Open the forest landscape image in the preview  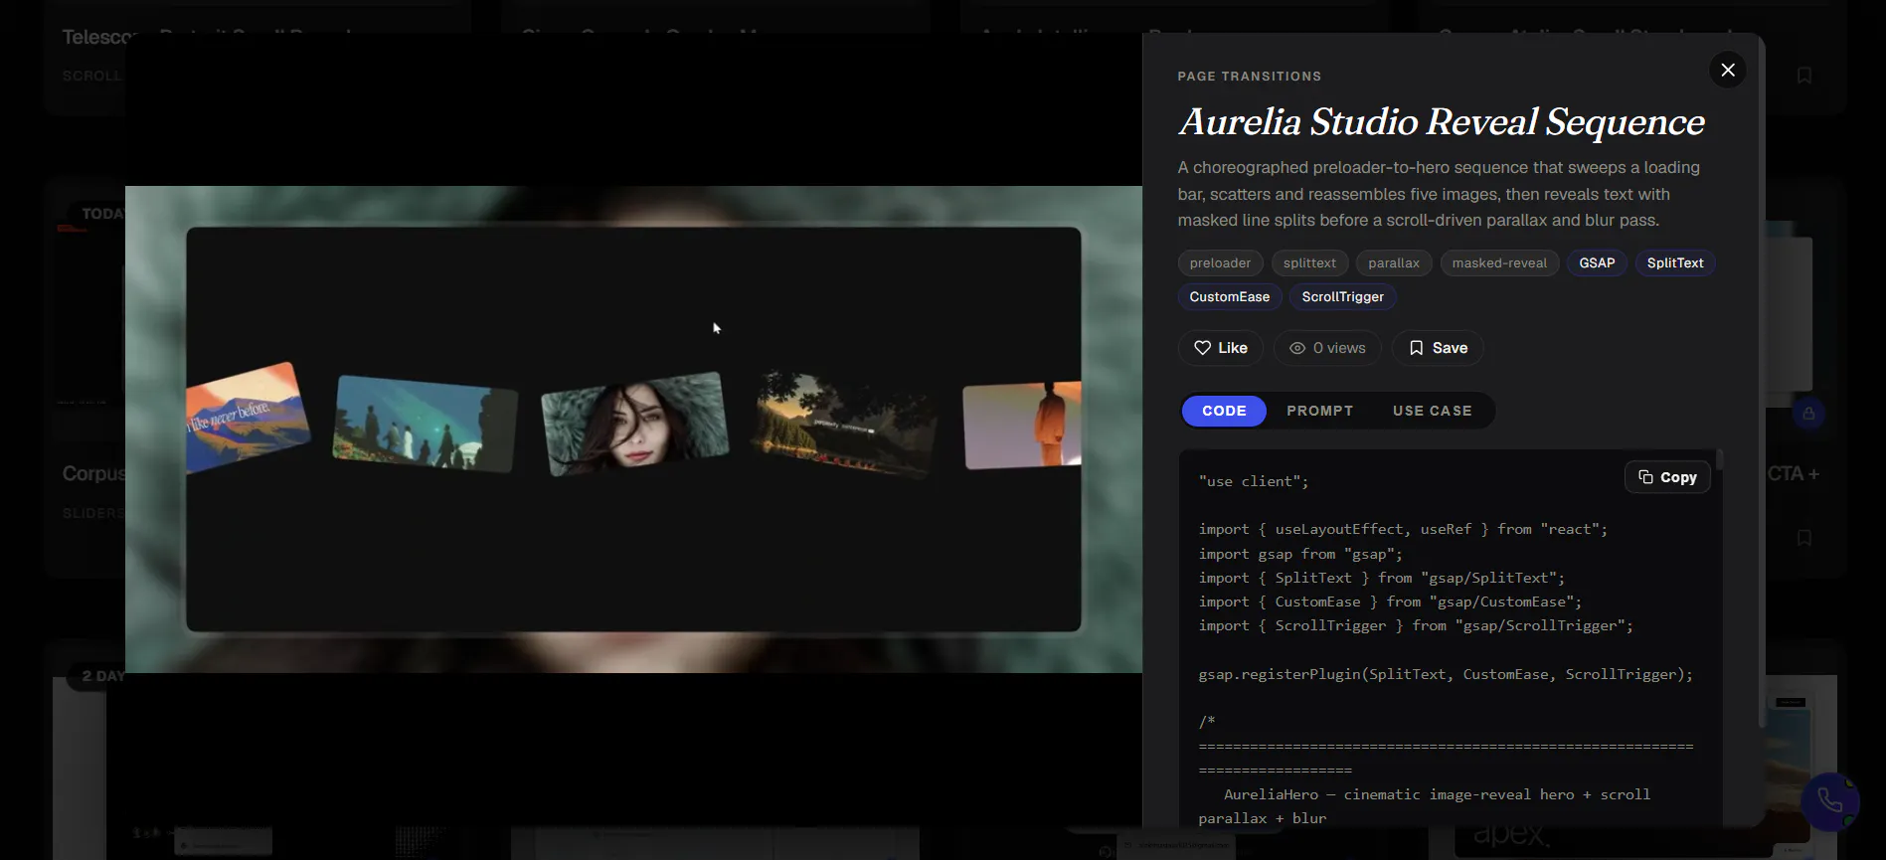(x=844, y=425)
